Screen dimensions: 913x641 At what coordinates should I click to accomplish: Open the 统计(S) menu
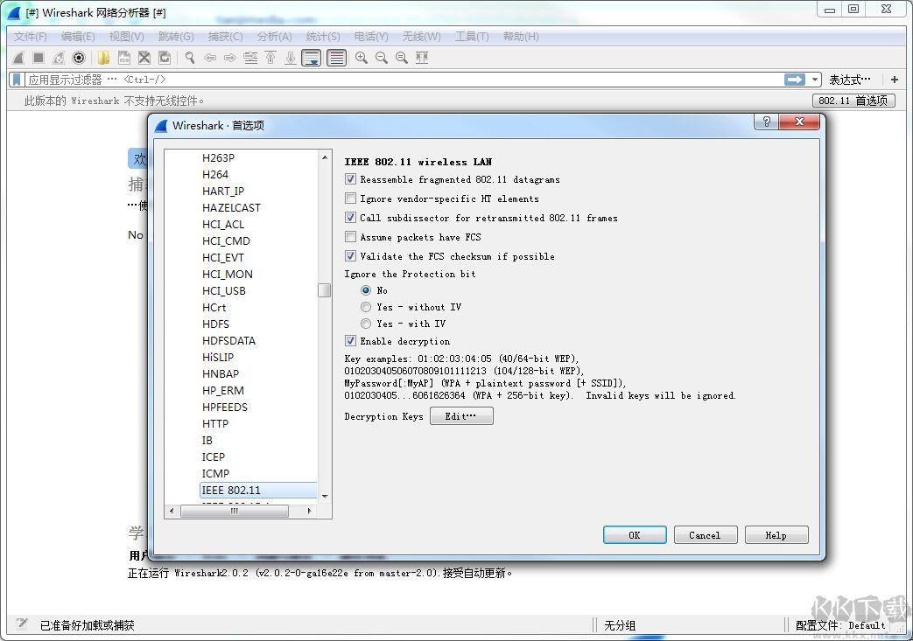[x=323, y=37]
